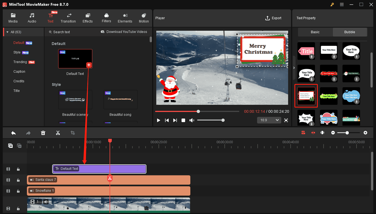This screenshot has width=376, height=214.
Task: Click the Crop tool
Action: (73, 133)
